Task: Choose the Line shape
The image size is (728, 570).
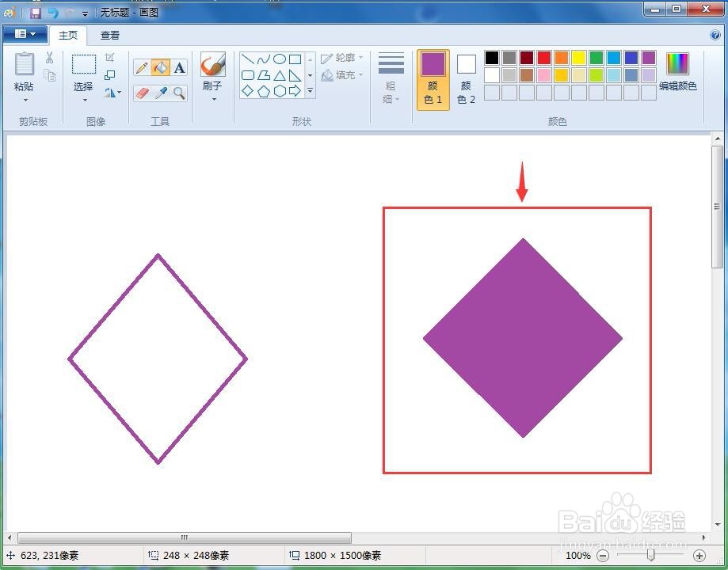Action: tap(248, 59)
